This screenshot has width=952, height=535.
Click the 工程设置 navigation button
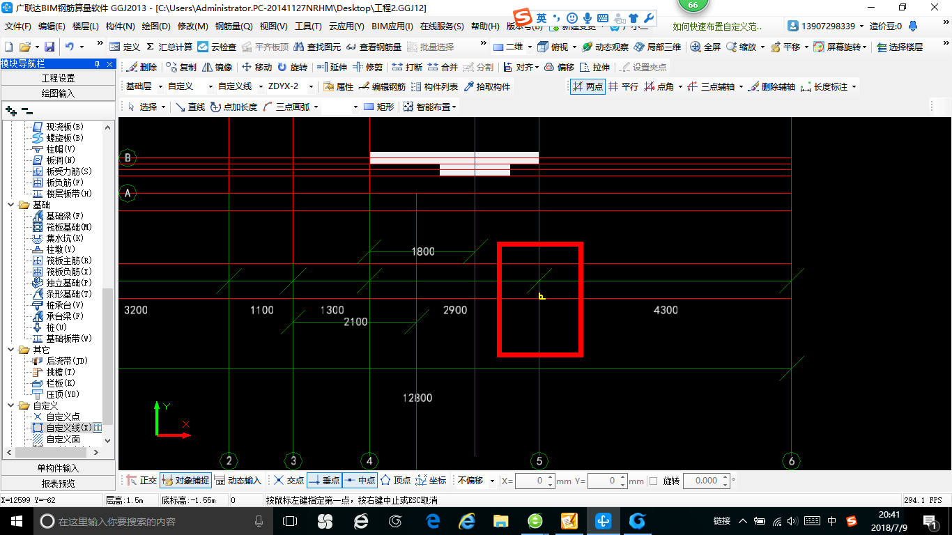pyautogui.click(x=58, y=78)
